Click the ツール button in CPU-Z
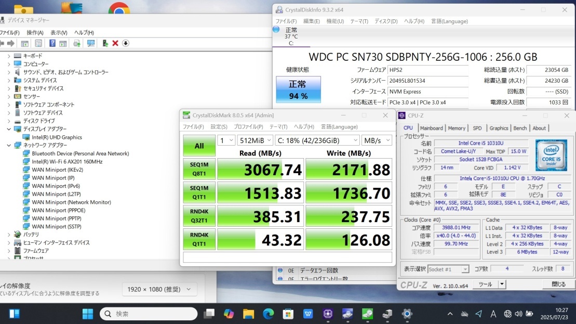 click(x=485, y=284)
